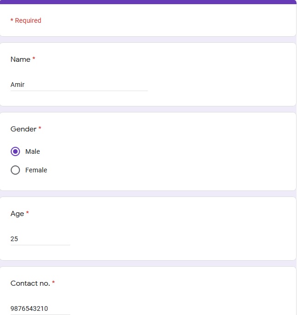Click the red asterisk beside Age

pos(27,213)
